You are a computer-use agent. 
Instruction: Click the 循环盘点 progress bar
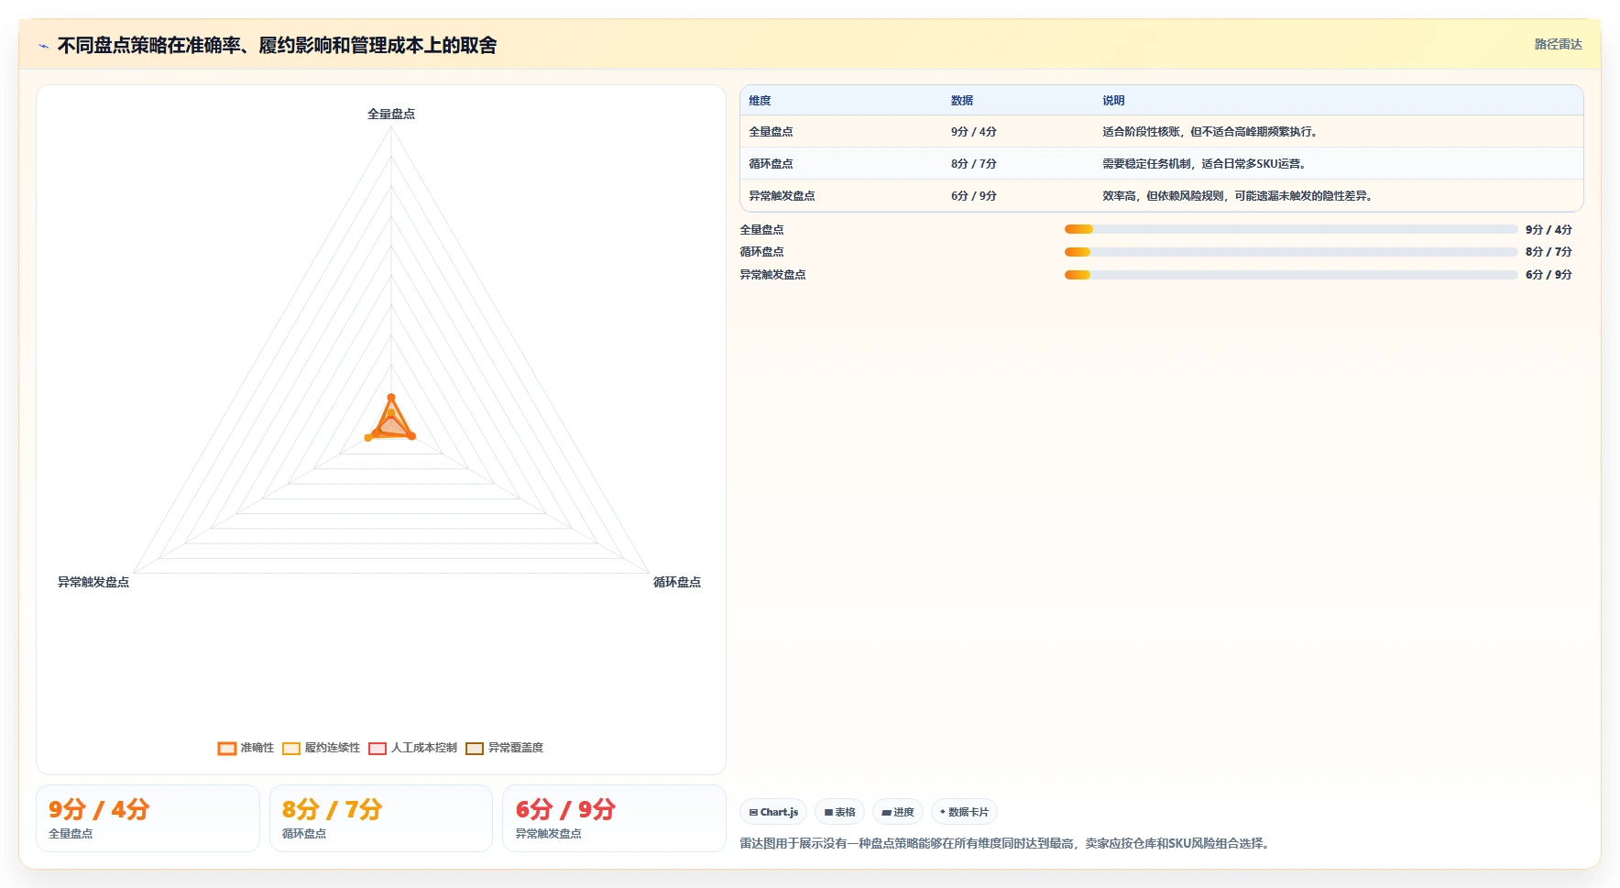tap(1291, 252)
